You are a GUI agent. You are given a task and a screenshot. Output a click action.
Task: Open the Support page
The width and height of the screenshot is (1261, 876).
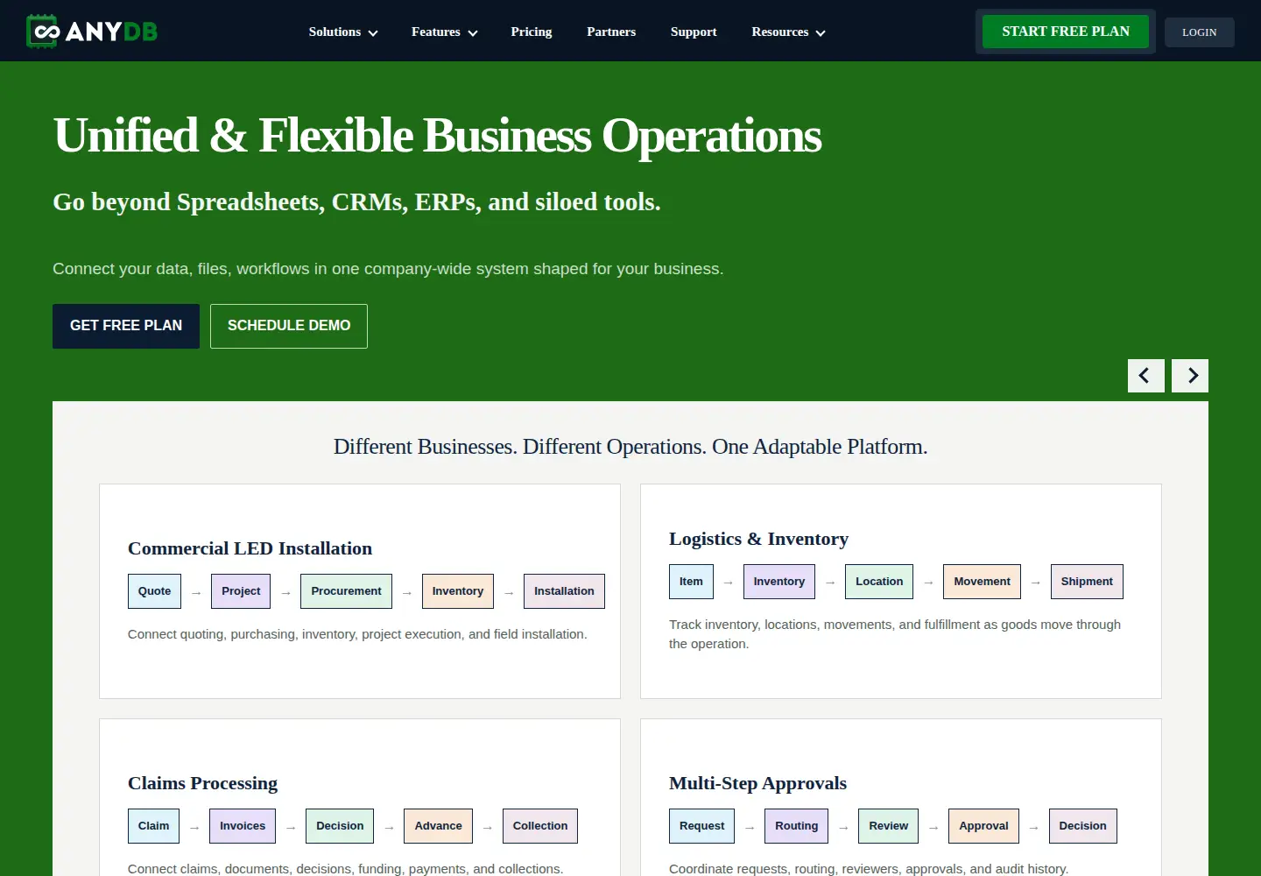coord(694,32)
